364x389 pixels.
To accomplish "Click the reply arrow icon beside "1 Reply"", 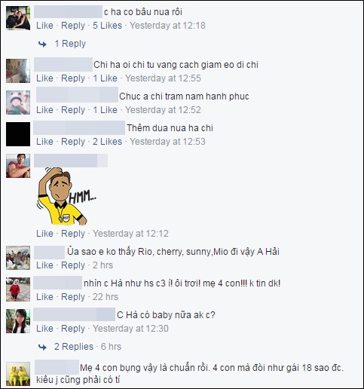I will (42, 44).
